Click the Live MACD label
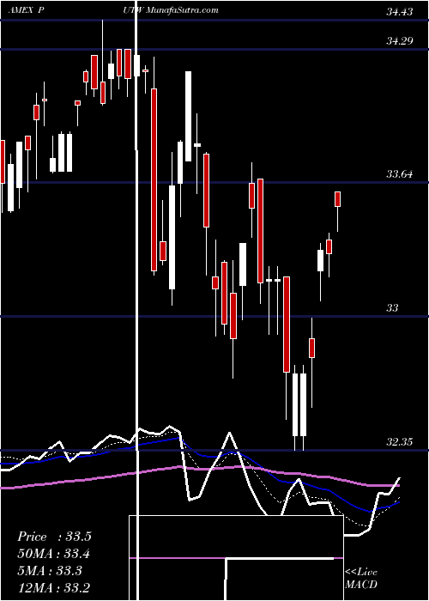The image size is (429, 601). coord(361,578)
